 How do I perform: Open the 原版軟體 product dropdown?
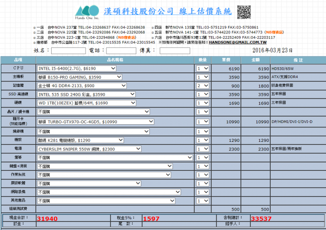point(89,183)
